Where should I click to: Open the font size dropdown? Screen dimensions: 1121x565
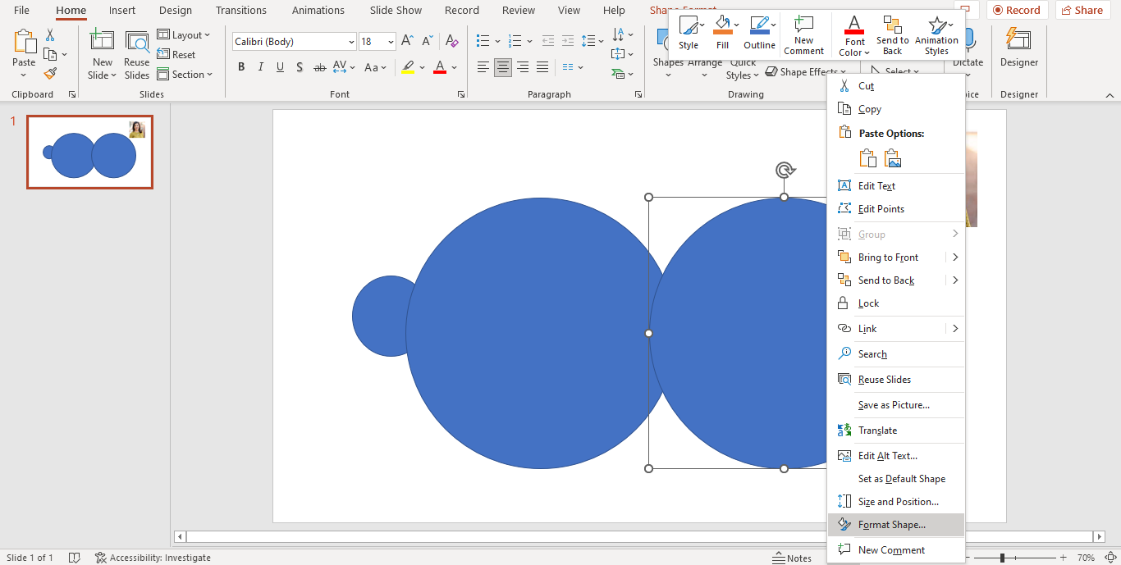pyautogui.click(x=391, y=41)
